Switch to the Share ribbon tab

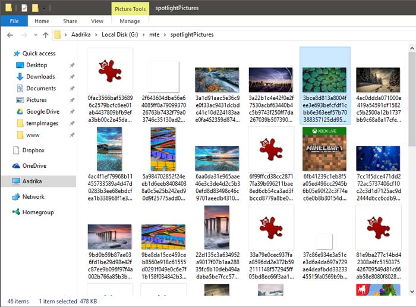click(x=70, y=21)
